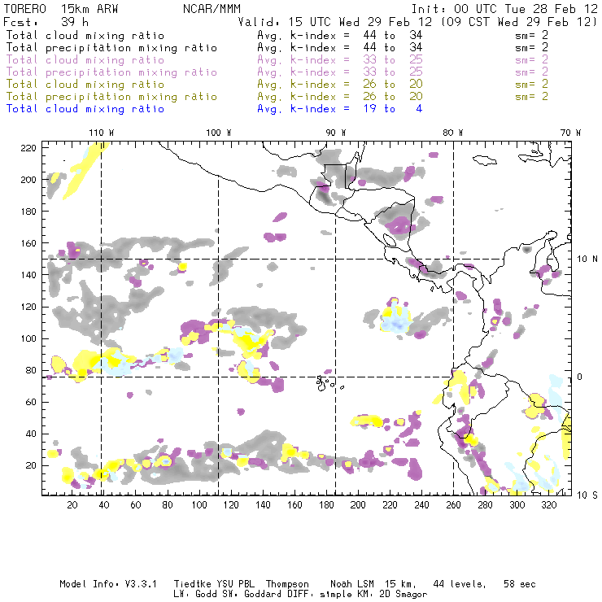Viewport: 602px width, 602px height.
Task: Click the y-axis tick label '120'
Action: coord(28,307)
